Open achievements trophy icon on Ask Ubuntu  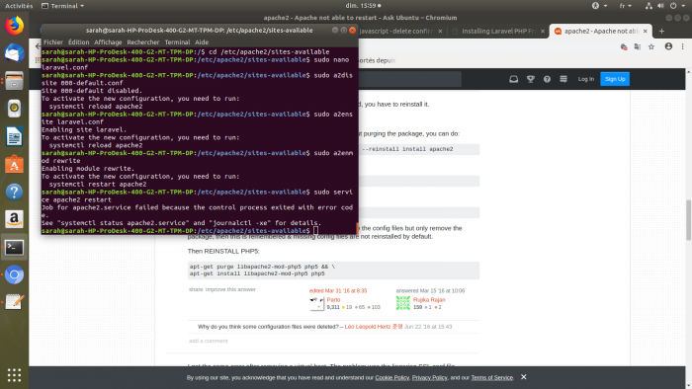click(531, 79)
